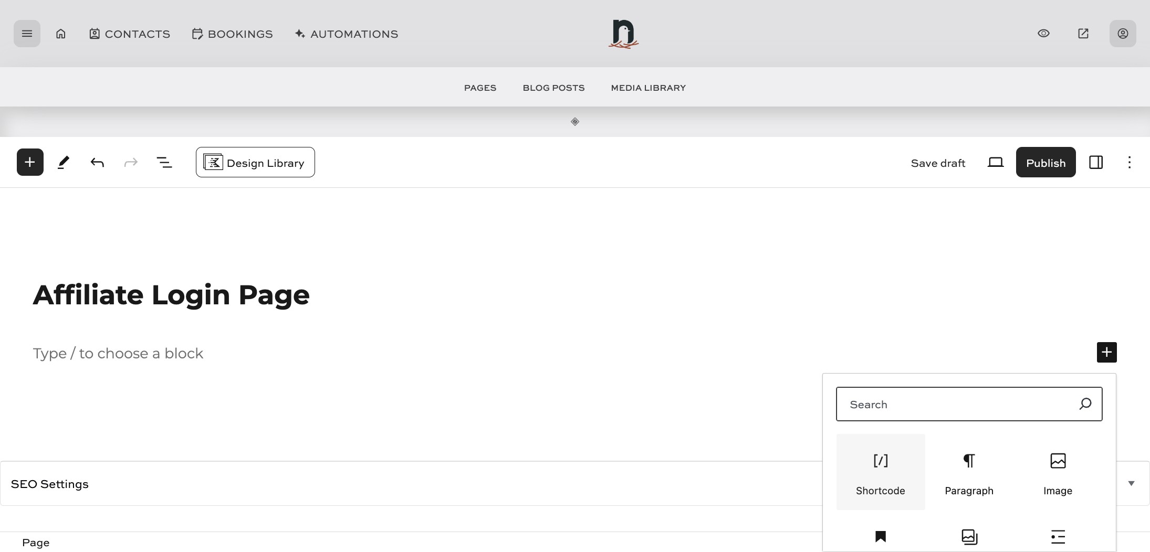Open the external link icon
The image size is (1150, 552).
click(1083, 33)
